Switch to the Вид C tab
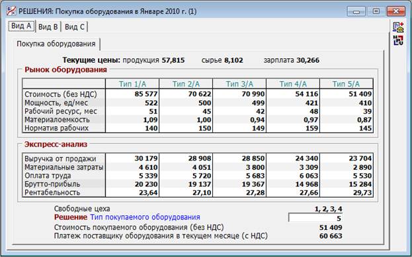Image resolution: width=412 pixels, height=257 pixels. pyautogui.click(x=75, y=27)
